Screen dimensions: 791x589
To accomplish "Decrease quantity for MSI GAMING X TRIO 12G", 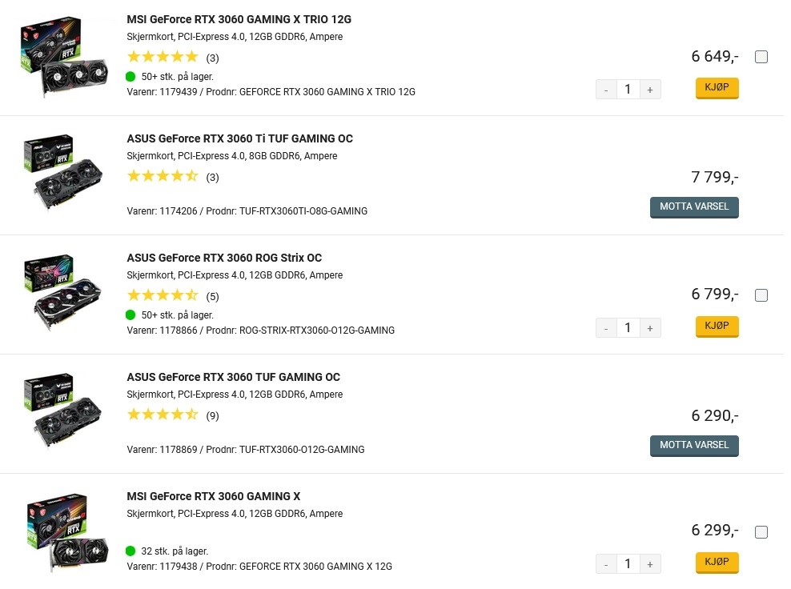I will click(x=606, y=90).
